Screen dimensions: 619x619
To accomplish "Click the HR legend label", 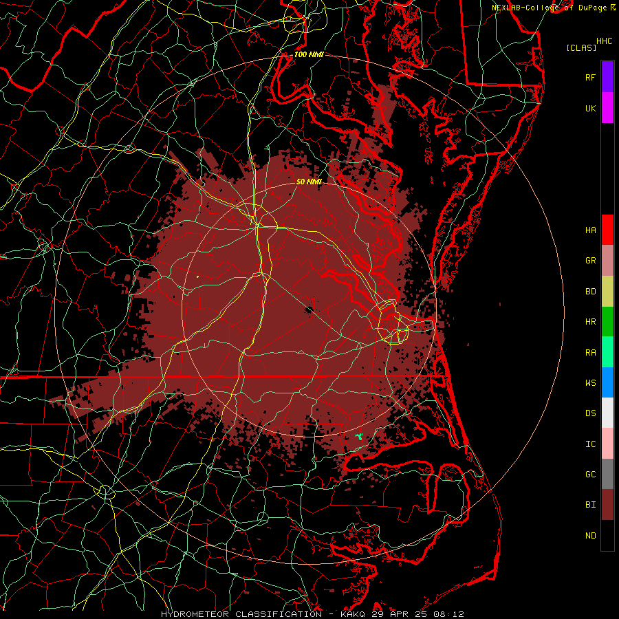I will click(590, 322).
